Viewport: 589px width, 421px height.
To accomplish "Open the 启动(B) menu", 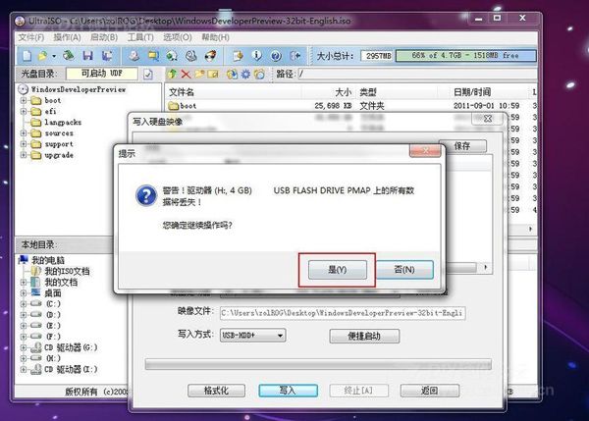I will click(x=104, y=37).
